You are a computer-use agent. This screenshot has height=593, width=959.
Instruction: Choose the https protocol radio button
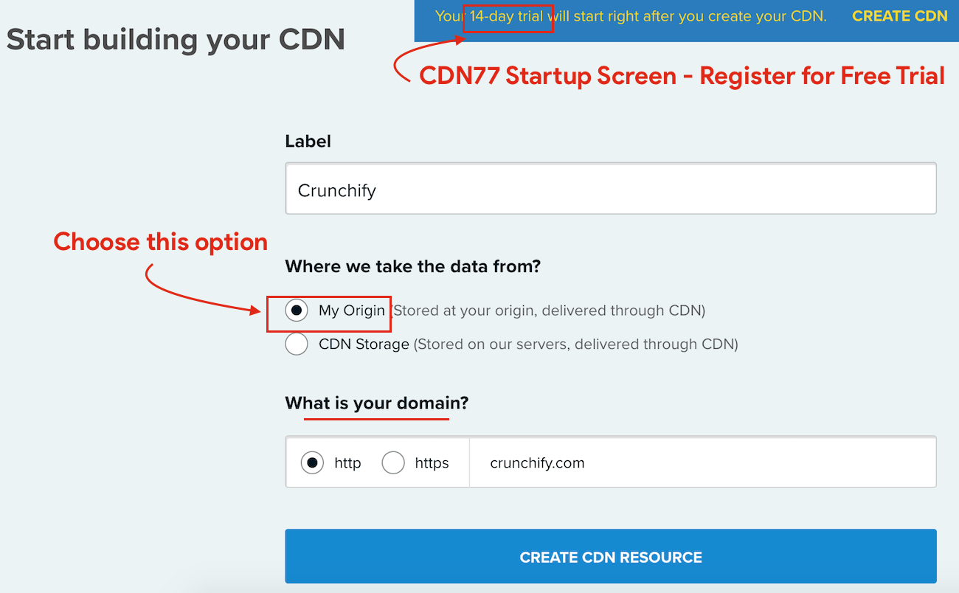(x=393, y=463)
